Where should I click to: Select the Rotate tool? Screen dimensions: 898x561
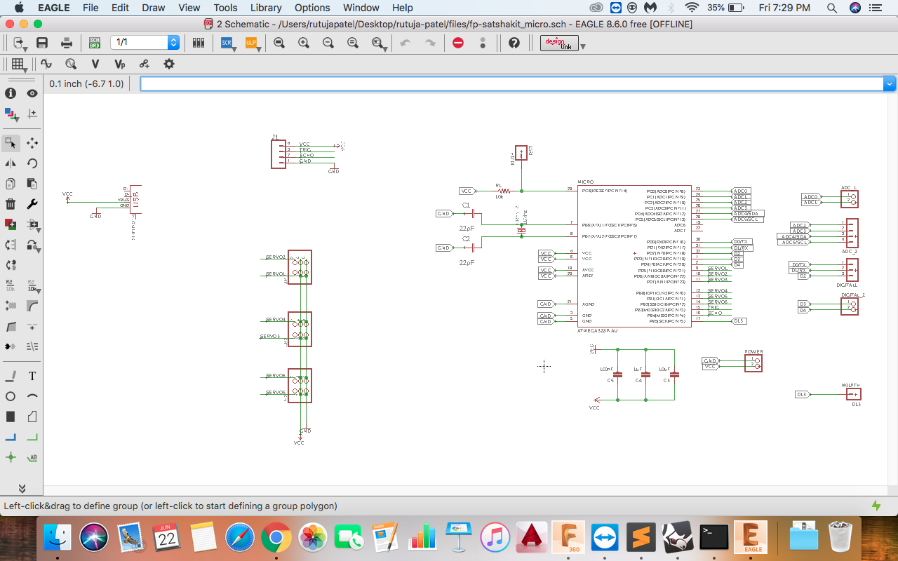[x=32, y=163]
